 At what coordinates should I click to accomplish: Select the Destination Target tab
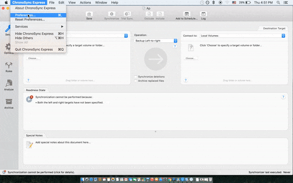[x=274, y=28]
